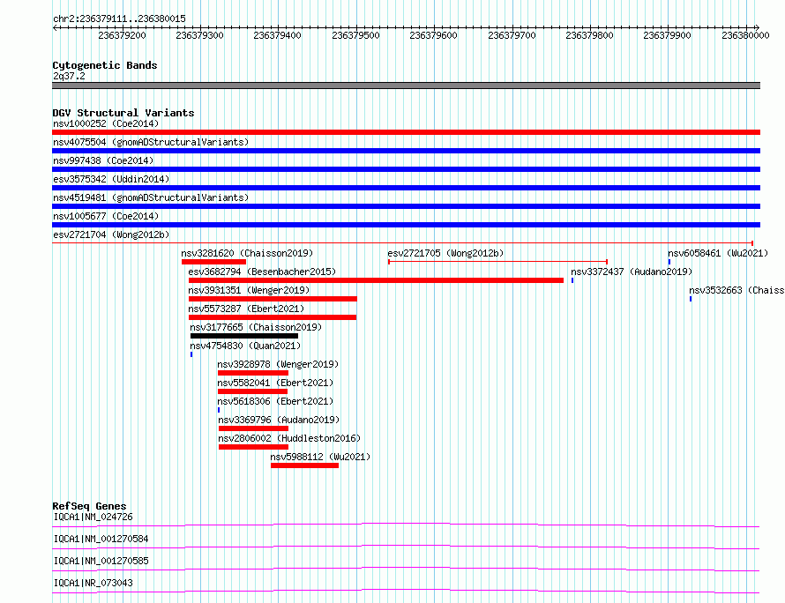
Task: Select nsv5573287 (Ebert2021) label
Action: pos(246,309)
